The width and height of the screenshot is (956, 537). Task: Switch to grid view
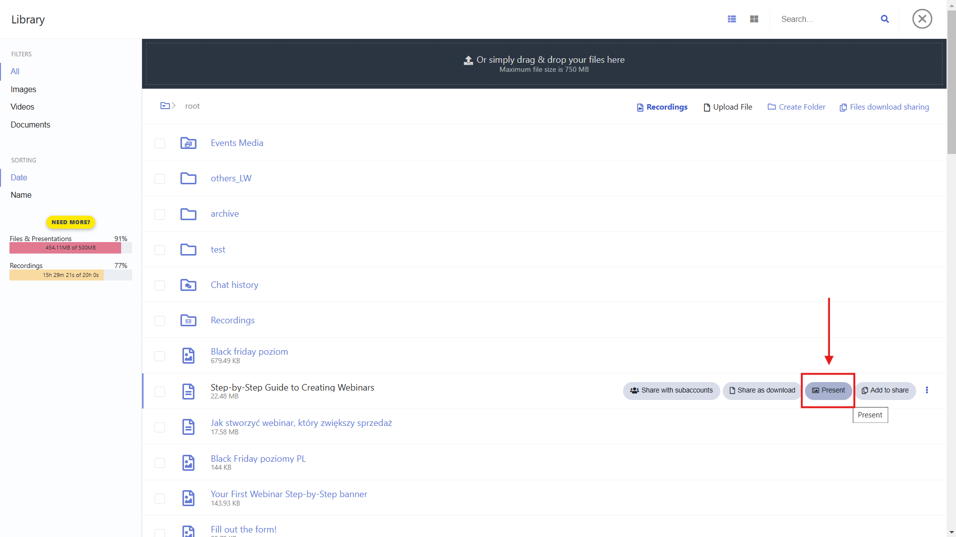(754, 19)
